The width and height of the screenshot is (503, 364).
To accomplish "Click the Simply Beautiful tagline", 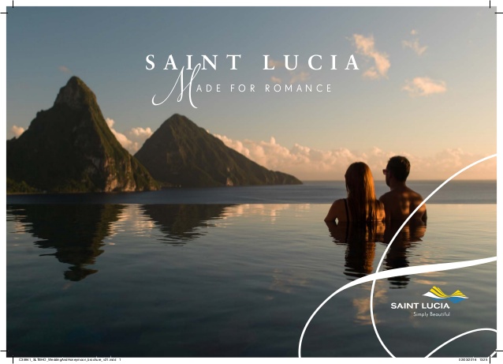I will (x=431, y=314).
